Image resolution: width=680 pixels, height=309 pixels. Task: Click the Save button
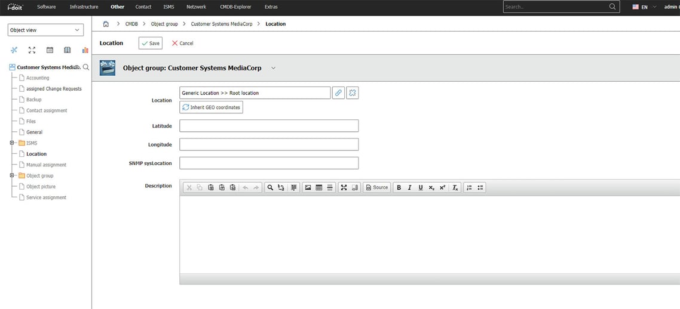[x=151, y=44]
